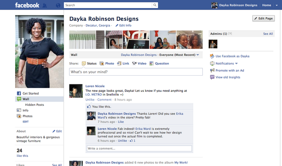Image resolution: width=282 pixels, height=166 pixels.
Task: Unlike Loren Nicole's wall post
Action: pos(90,100)
